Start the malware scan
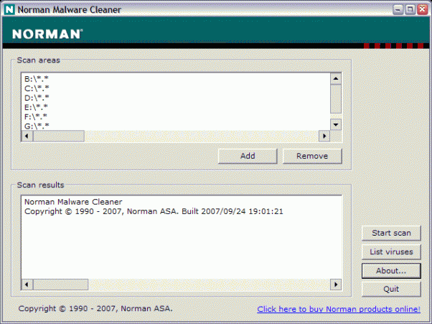 391,233
